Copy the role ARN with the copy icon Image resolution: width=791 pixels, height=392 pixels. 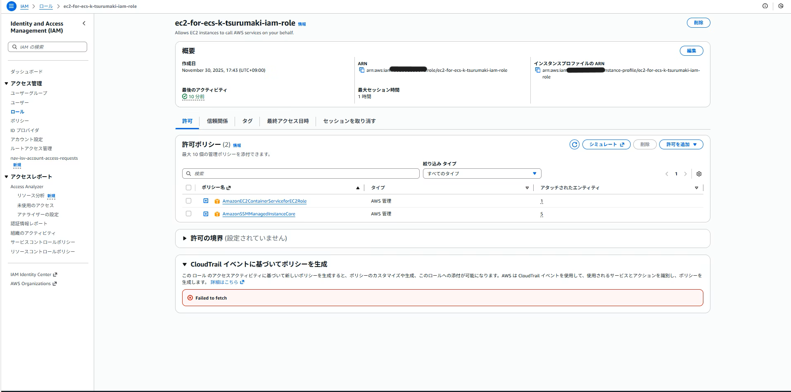(361, 70)
